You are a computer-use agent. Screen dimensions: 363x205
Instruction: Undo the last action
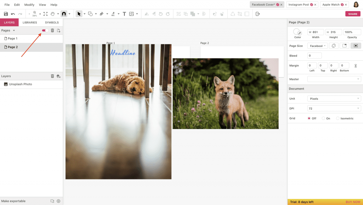point(13,14)
